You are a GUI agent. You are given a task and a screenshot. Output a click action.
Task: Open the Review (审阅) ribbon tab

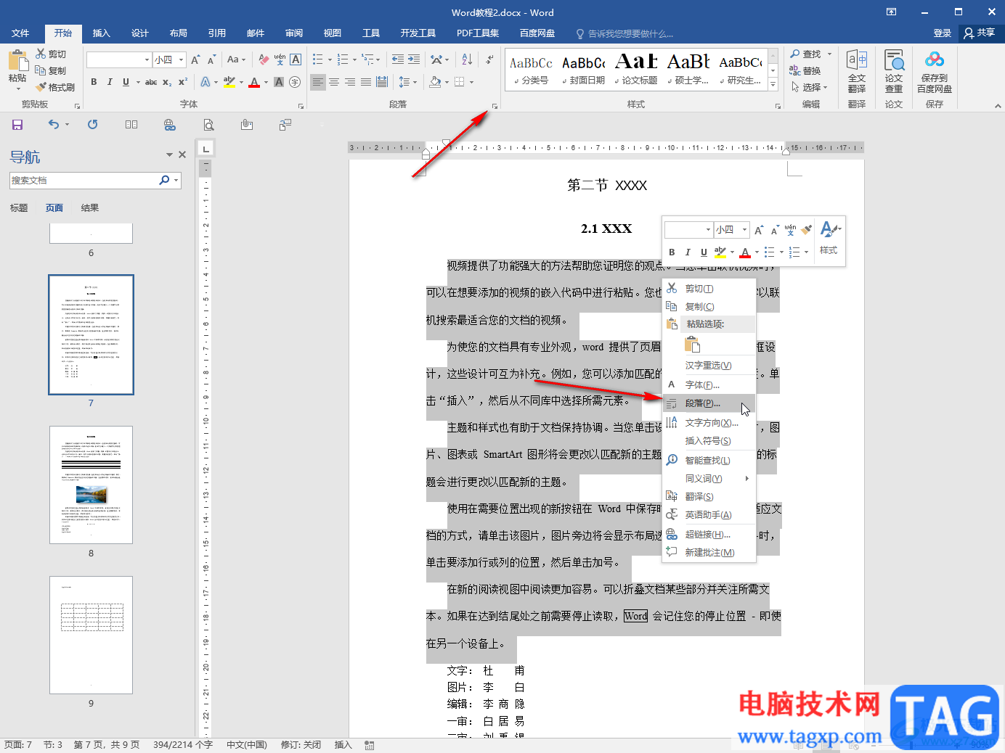294,33
